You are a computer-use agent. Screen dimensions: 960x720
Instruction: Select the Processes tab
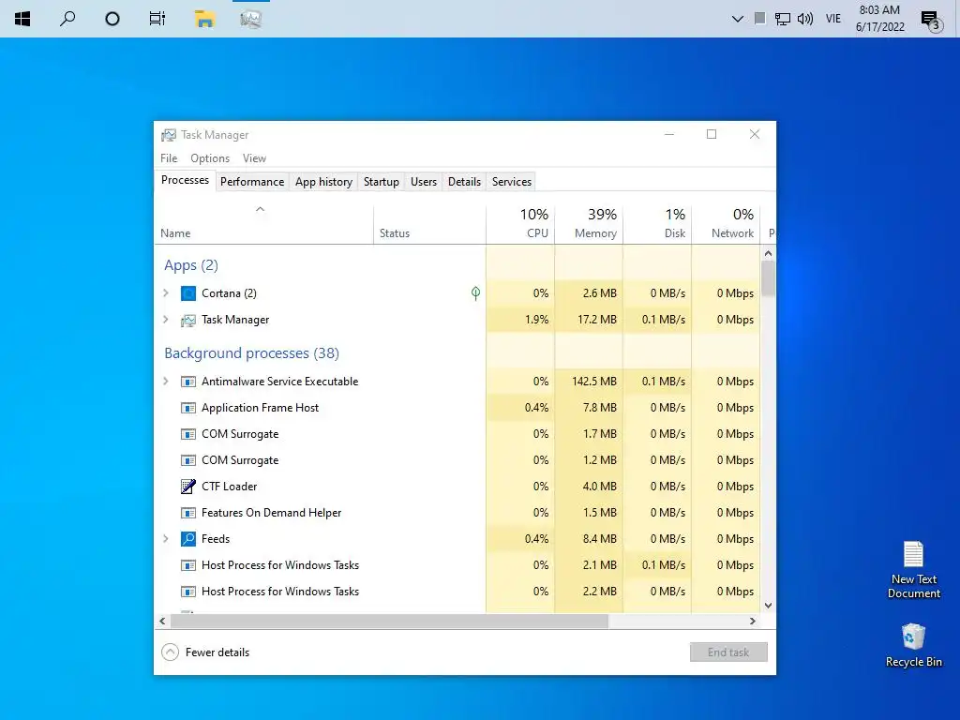[185, 180]
